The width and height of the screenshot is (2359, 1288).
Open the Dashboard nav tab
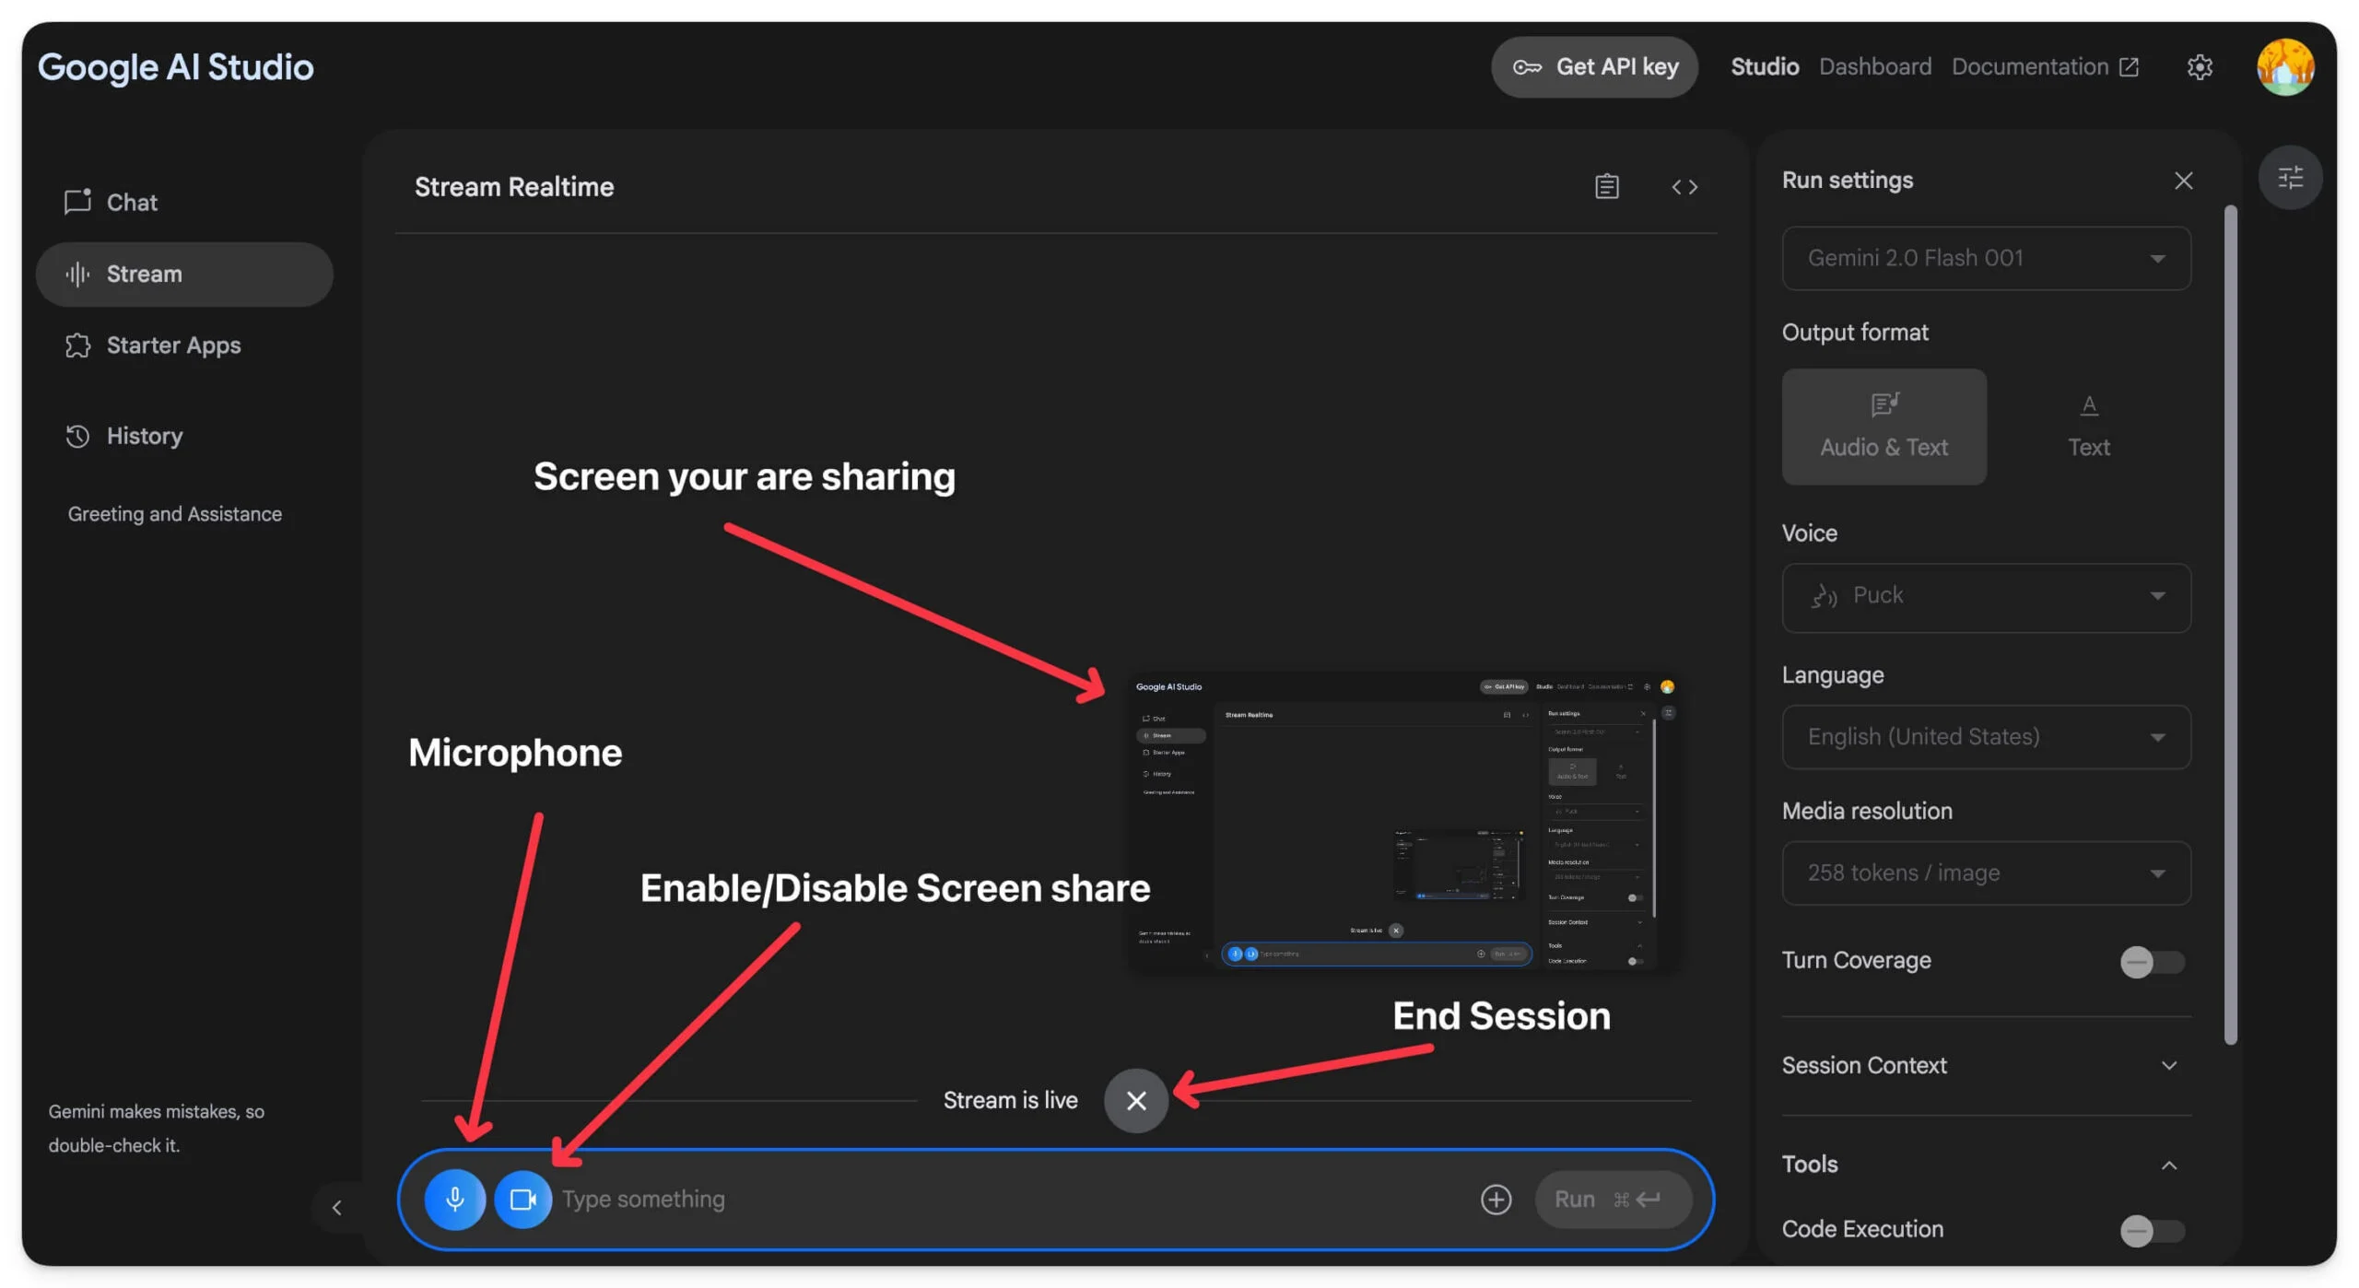coord(1874,66)
